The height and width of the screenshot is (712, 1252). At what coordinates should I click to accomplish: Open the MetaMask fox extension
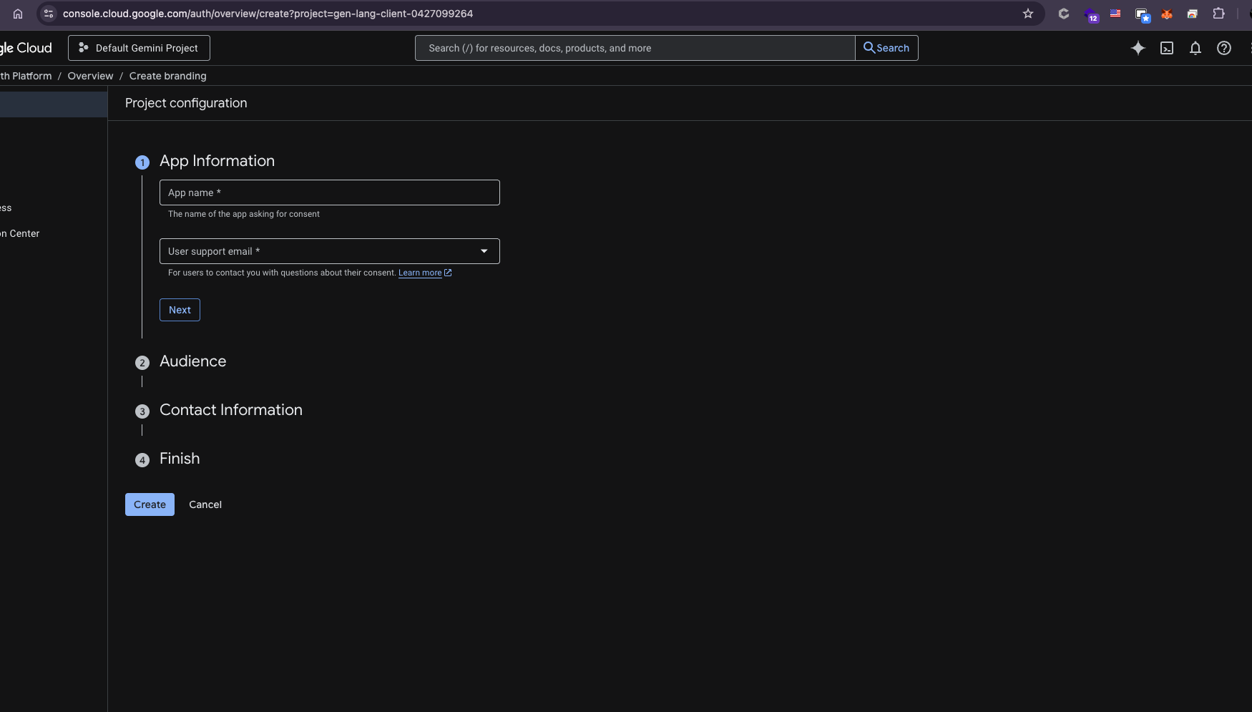tap(1166, 14)
